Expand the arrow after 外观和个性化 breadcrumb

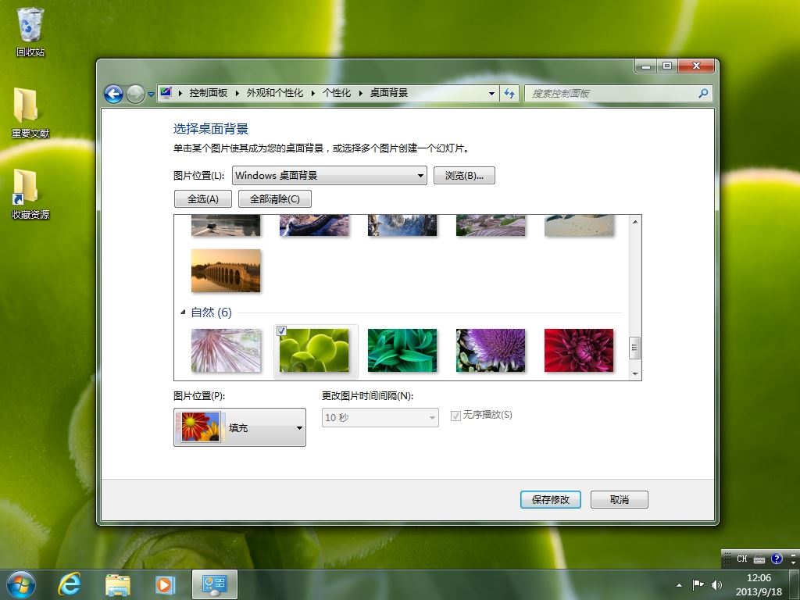pyautogui.click(x=312, y=93)
